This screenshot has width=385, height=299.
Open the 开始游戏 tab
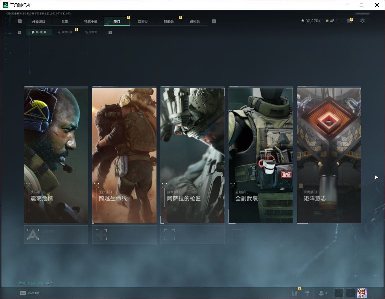click(x=39, y=21)
